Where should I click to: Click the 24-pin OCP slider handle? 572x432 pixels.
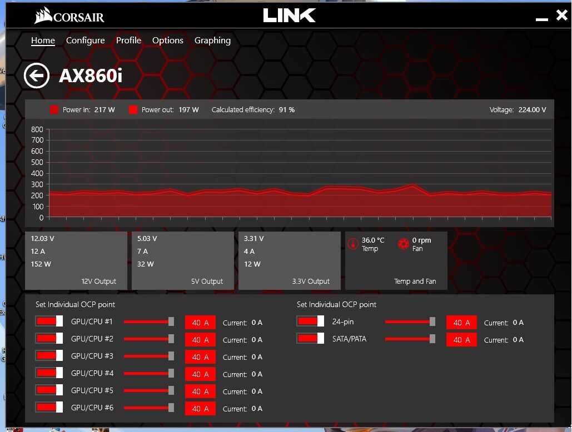pos(432,322)
